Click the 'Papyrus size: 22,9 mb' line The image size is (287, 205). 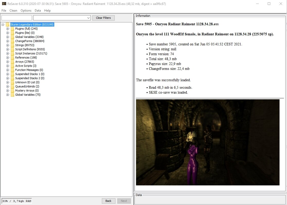coord(165,64)
